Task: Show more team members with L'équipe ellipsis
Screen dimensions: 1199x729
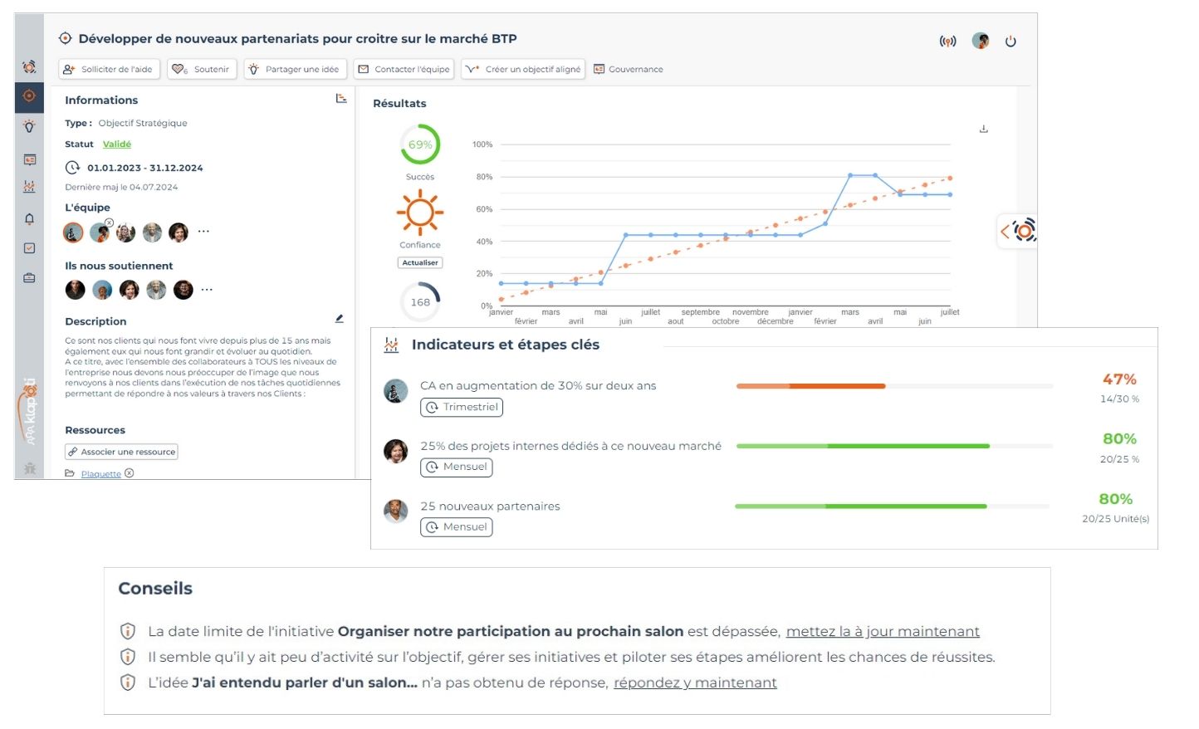Action: (x=204, y=232)
